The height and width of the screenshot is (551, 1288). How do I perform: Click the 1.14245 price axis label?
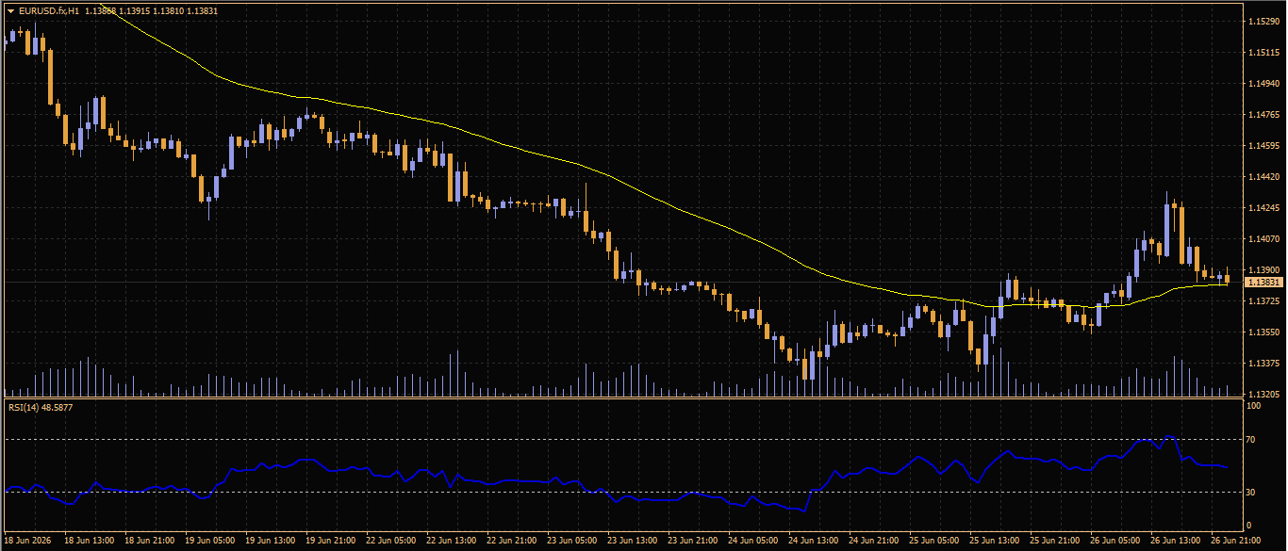click(1263, 207)
